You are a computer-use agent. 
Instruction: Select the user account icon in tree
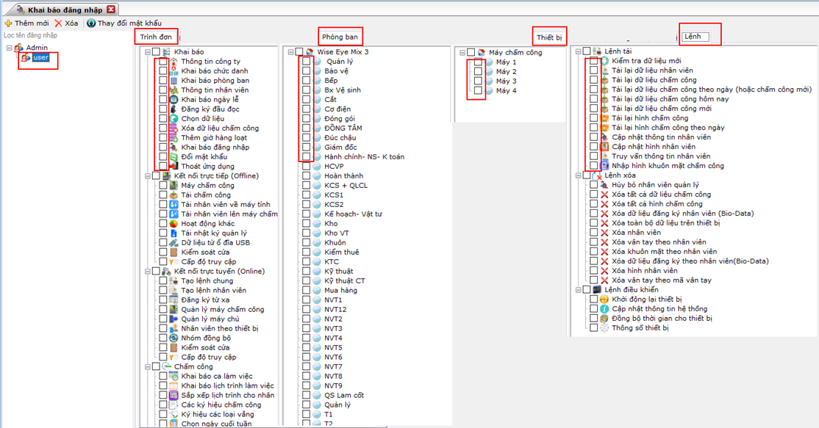26,57
